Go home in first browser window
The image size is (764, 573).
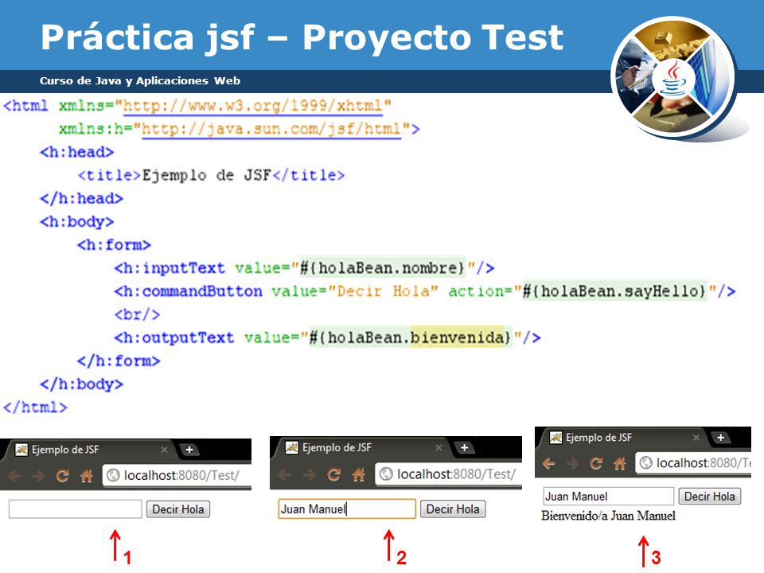(87, 476)
